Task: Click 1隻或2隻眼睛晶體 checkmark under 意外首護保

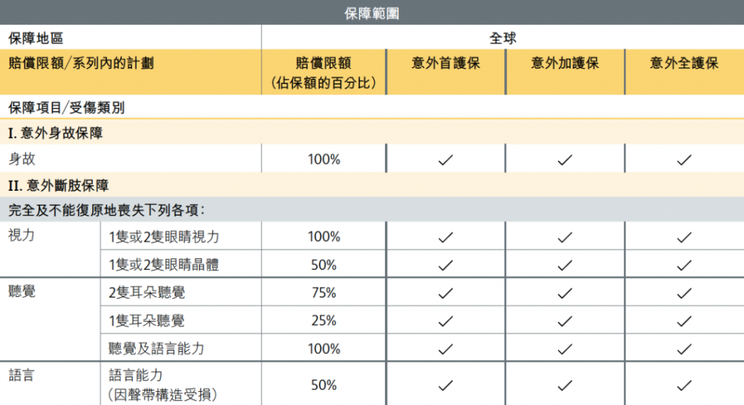Action: (445, 265)
